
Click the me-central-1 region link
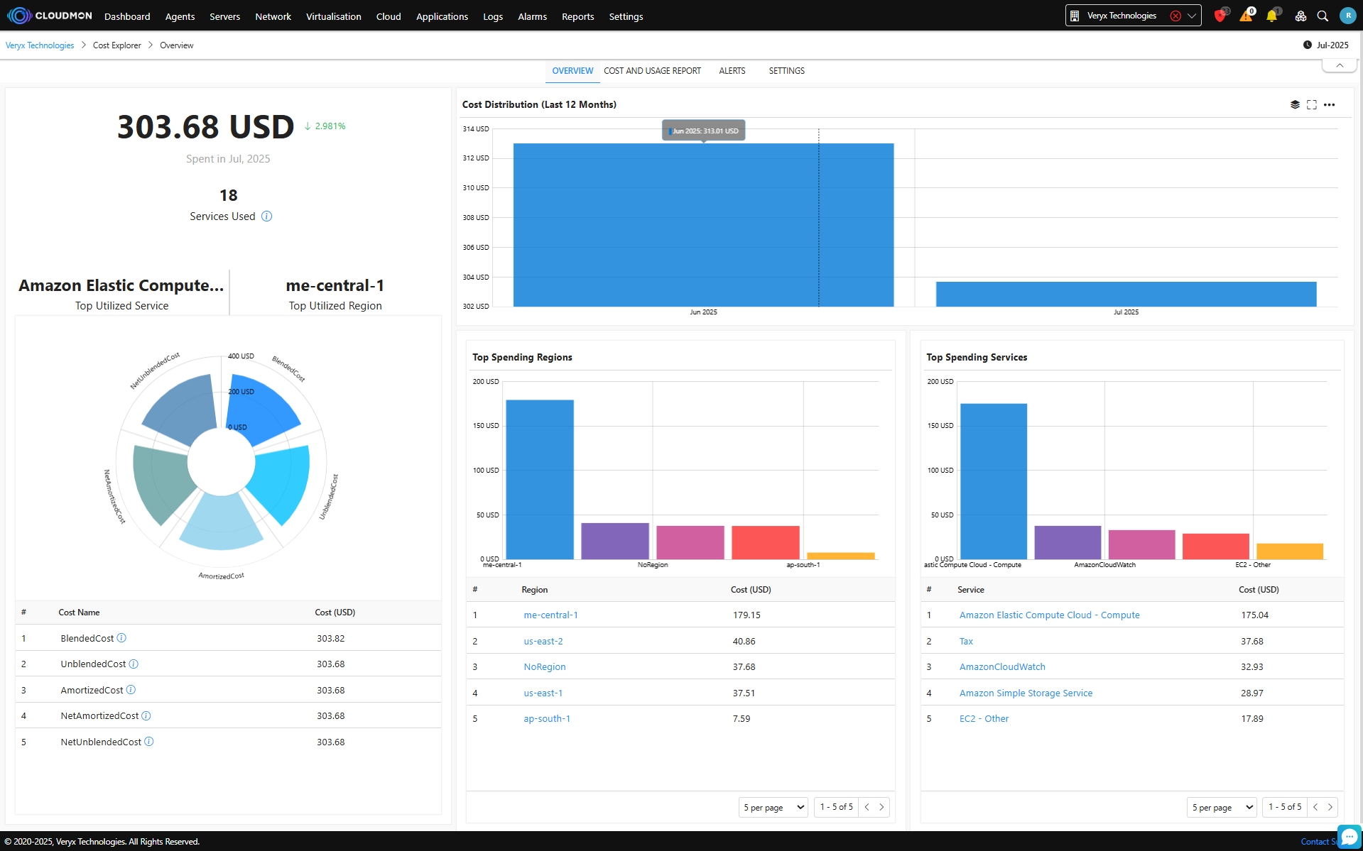tap(550, 615)
